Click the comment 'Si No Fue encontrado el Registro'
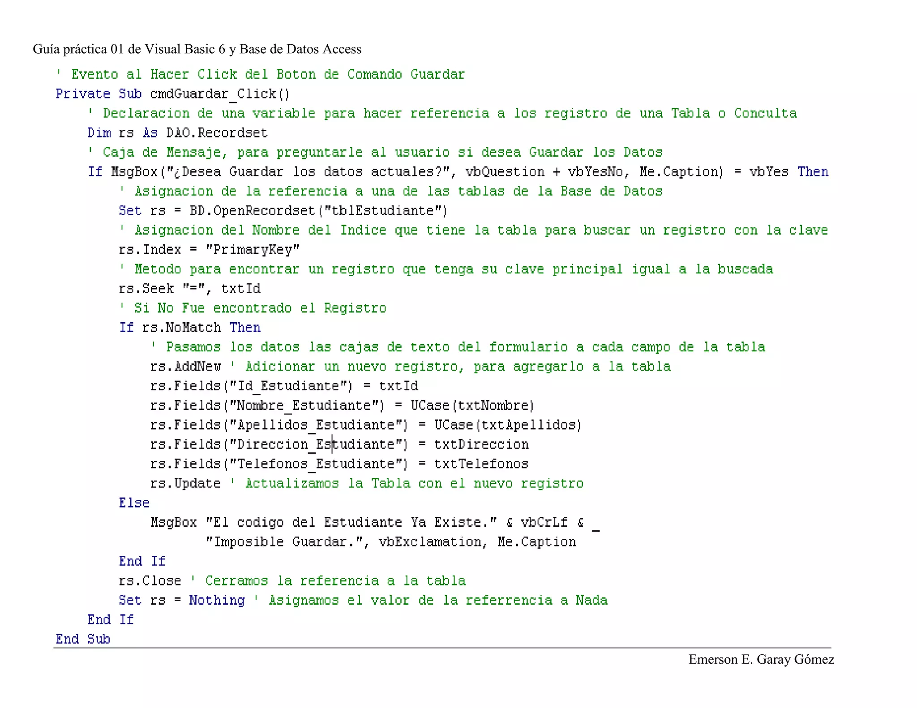 pyautogui.click(x=253, y=308)
